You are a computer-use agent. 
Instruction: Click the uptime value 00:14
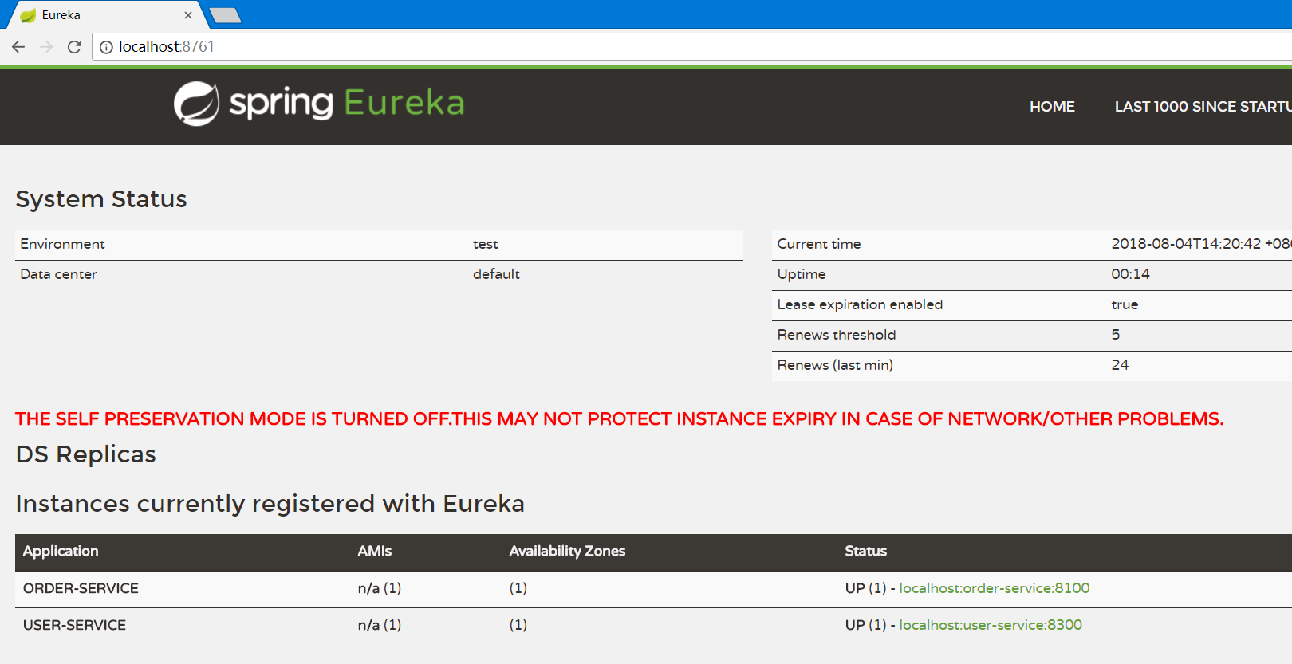pos(1131,274)
